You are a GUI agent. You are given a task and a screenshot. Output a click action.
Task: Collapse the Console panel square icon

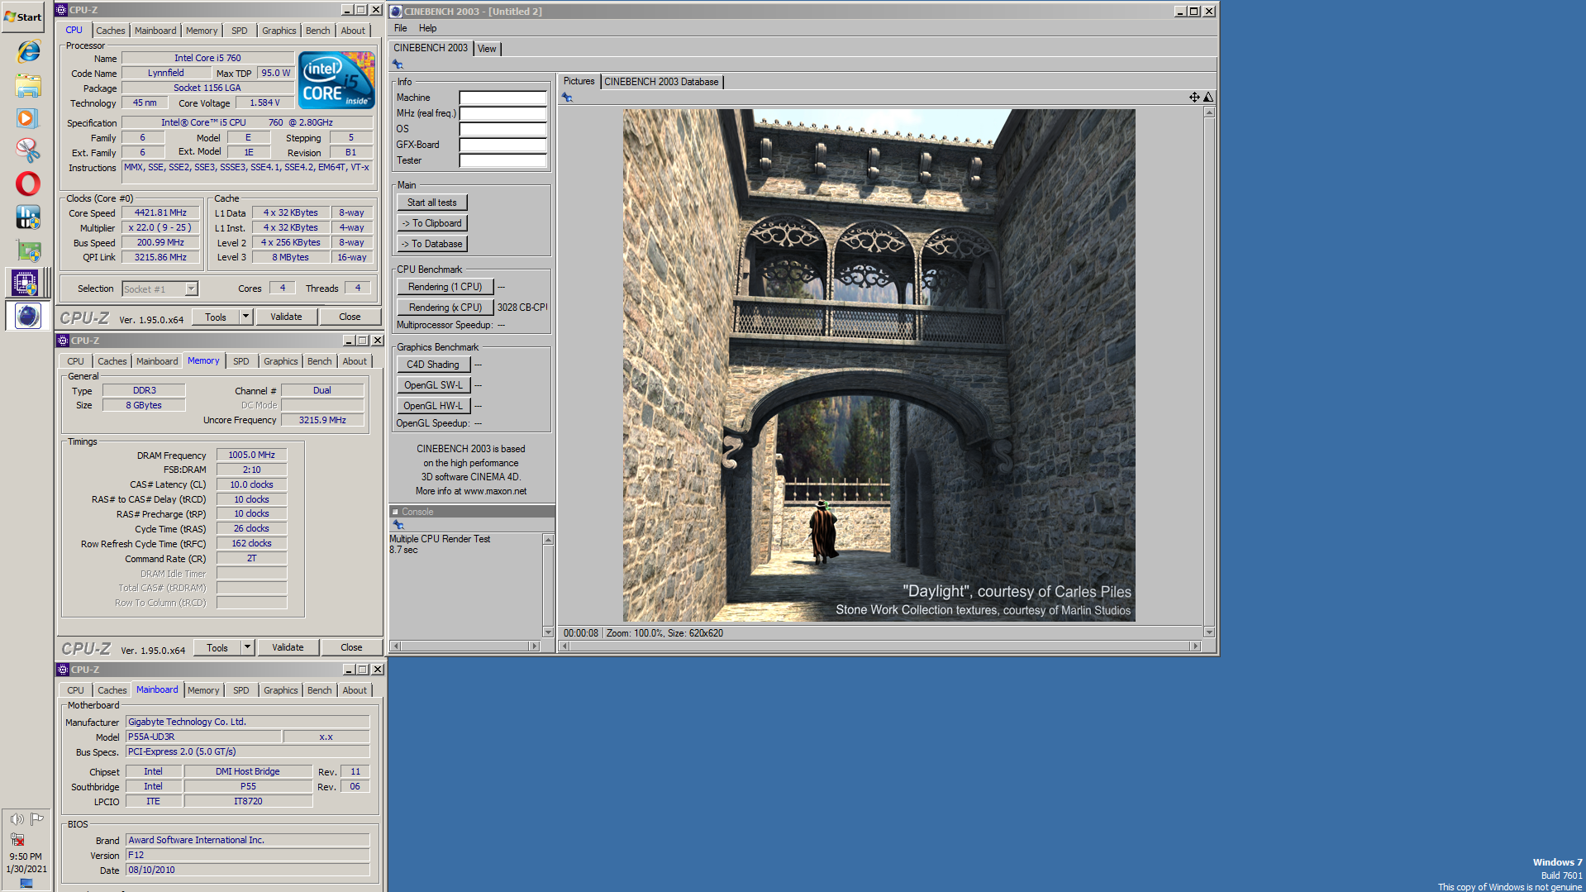point(395,512)
